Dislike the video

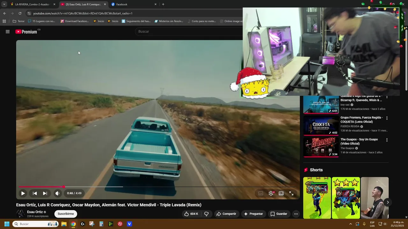207,214
